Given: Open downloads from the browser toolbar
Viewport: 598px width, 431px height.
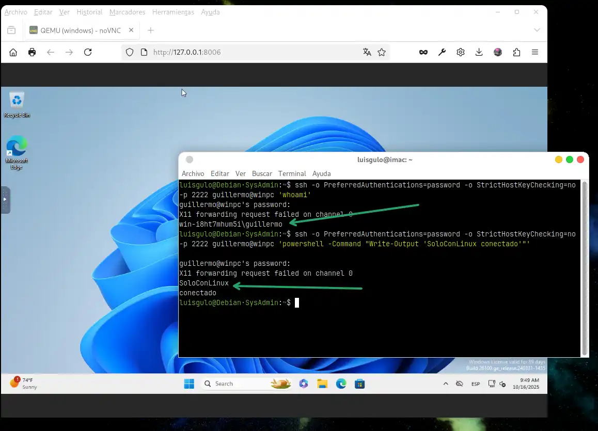Looking at the screenshot, I should [x=479, y=52].
